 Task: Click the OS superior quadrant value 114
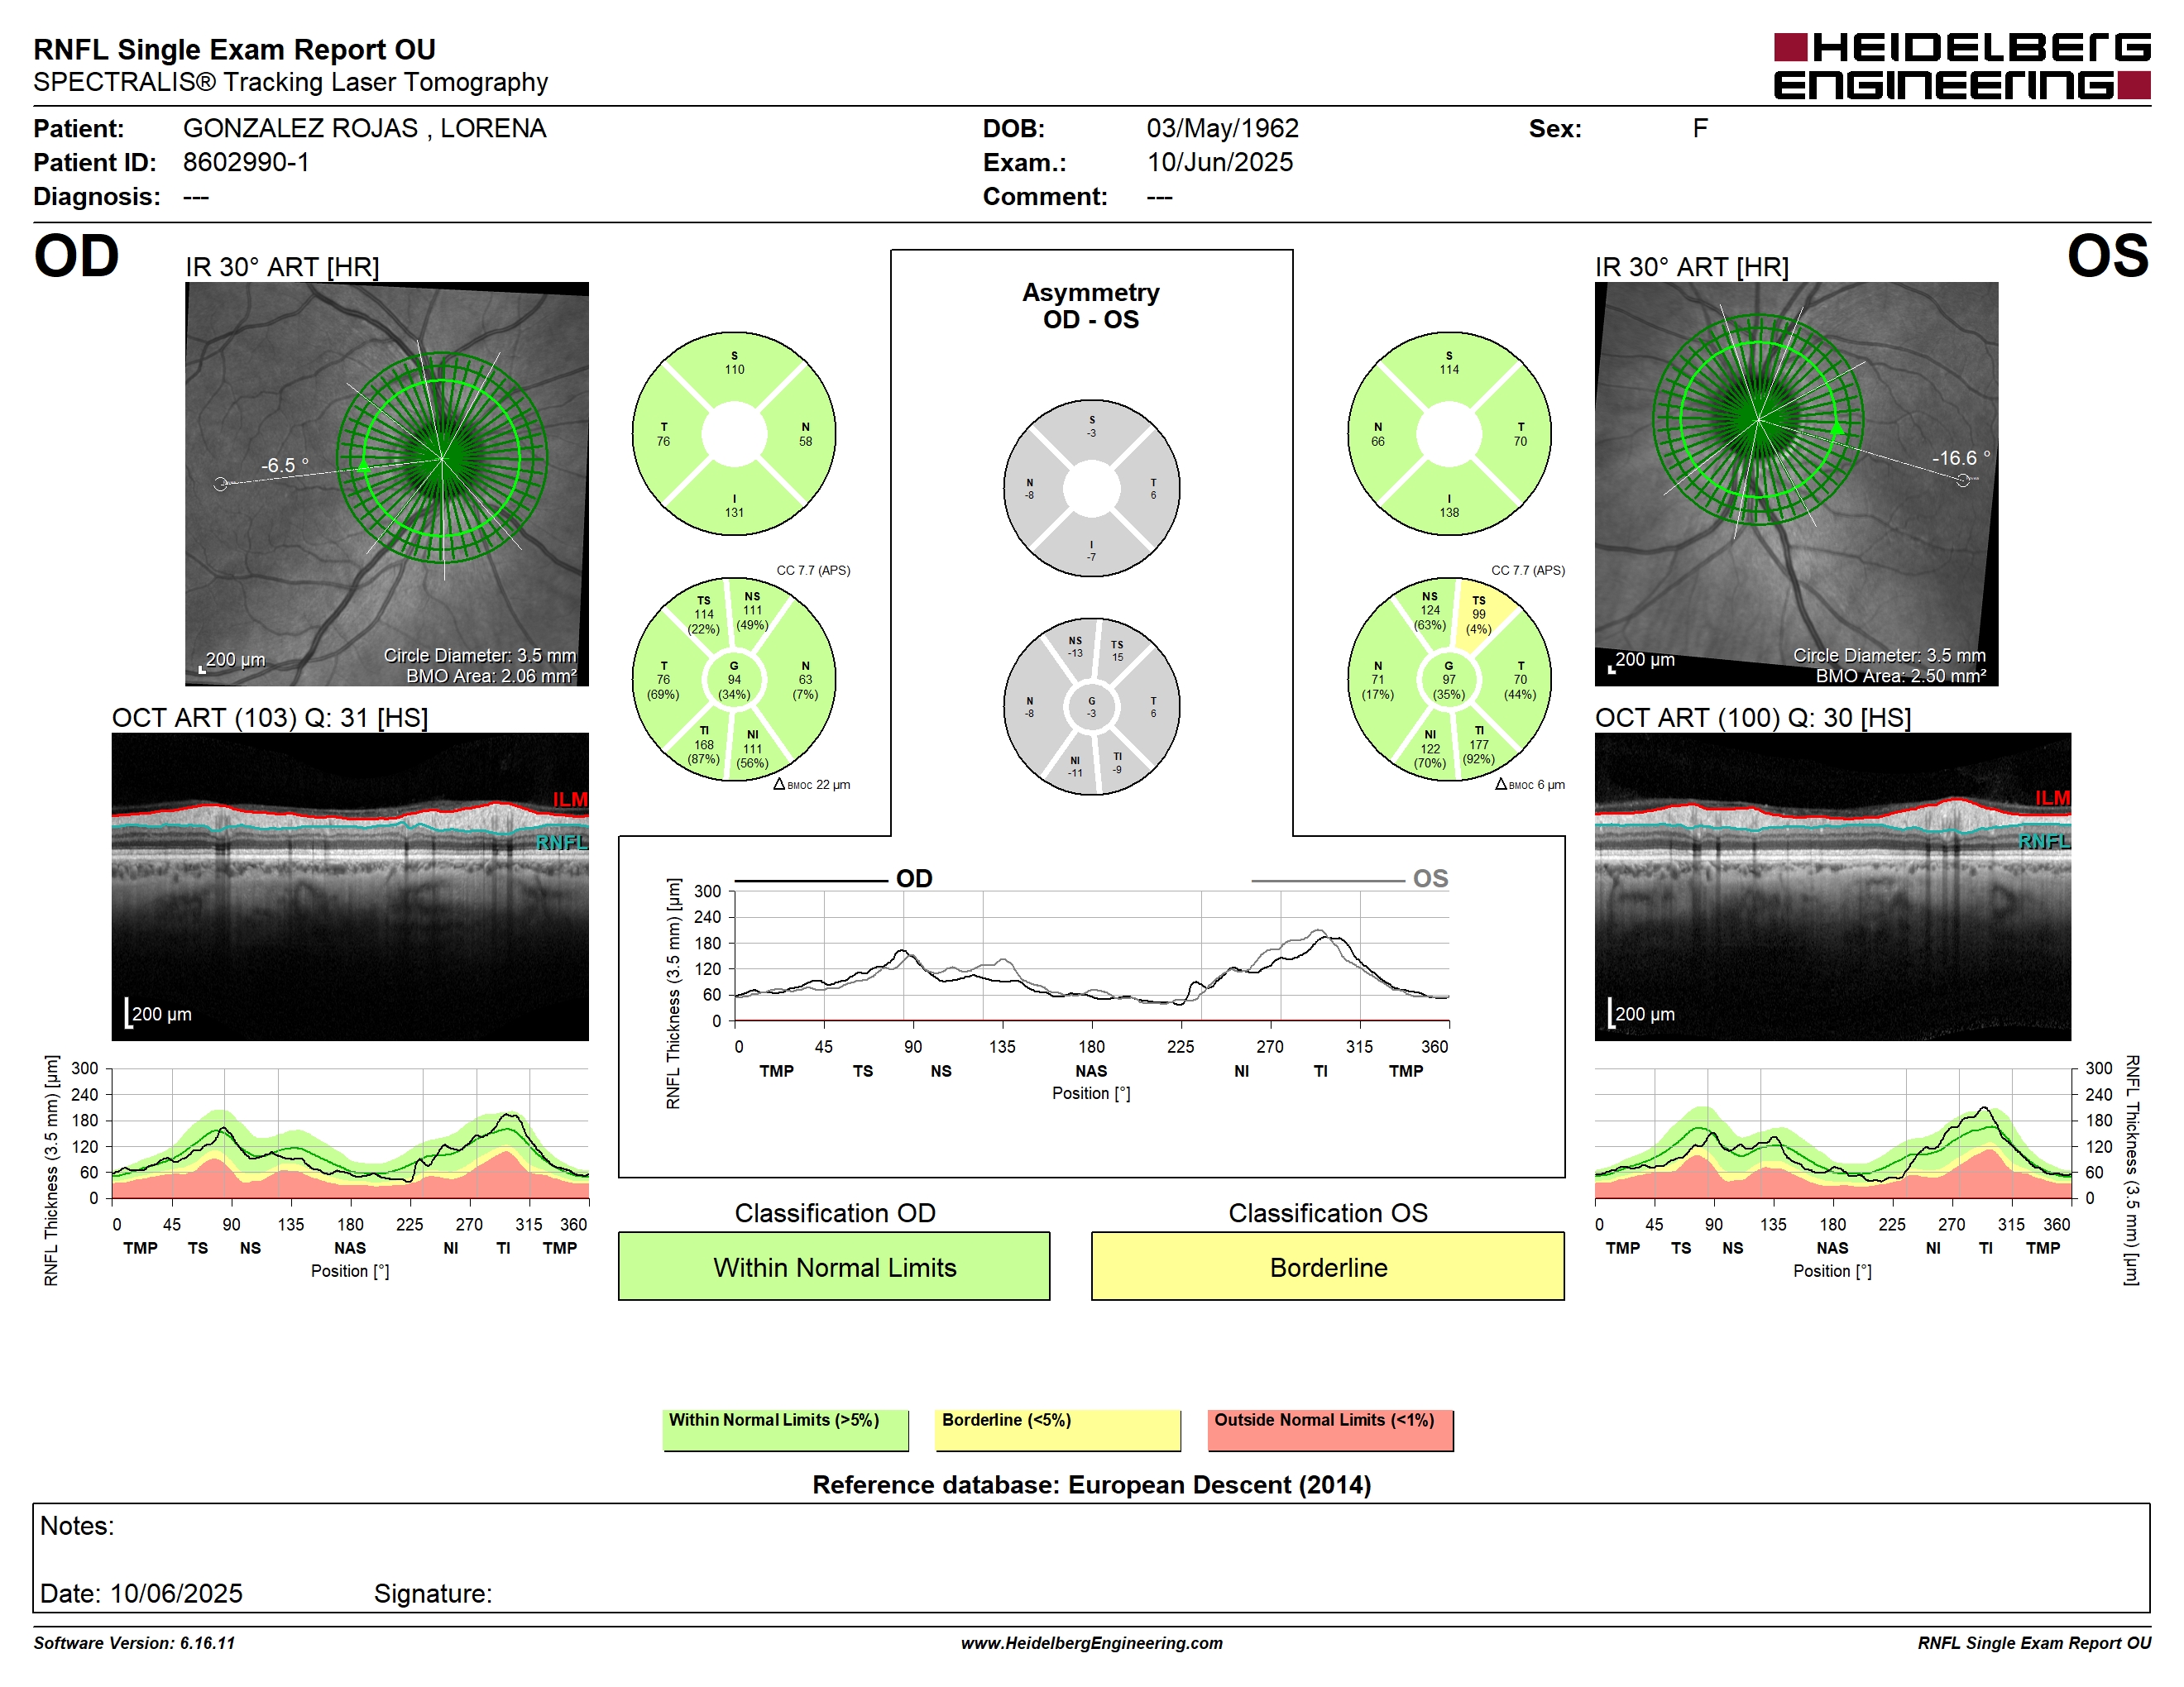(x=1449, y=369)
